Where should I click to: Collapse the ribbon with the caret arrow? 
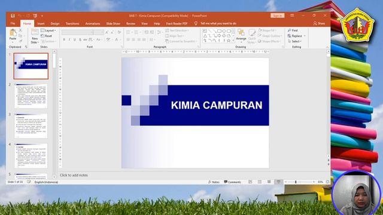[327, 47]
